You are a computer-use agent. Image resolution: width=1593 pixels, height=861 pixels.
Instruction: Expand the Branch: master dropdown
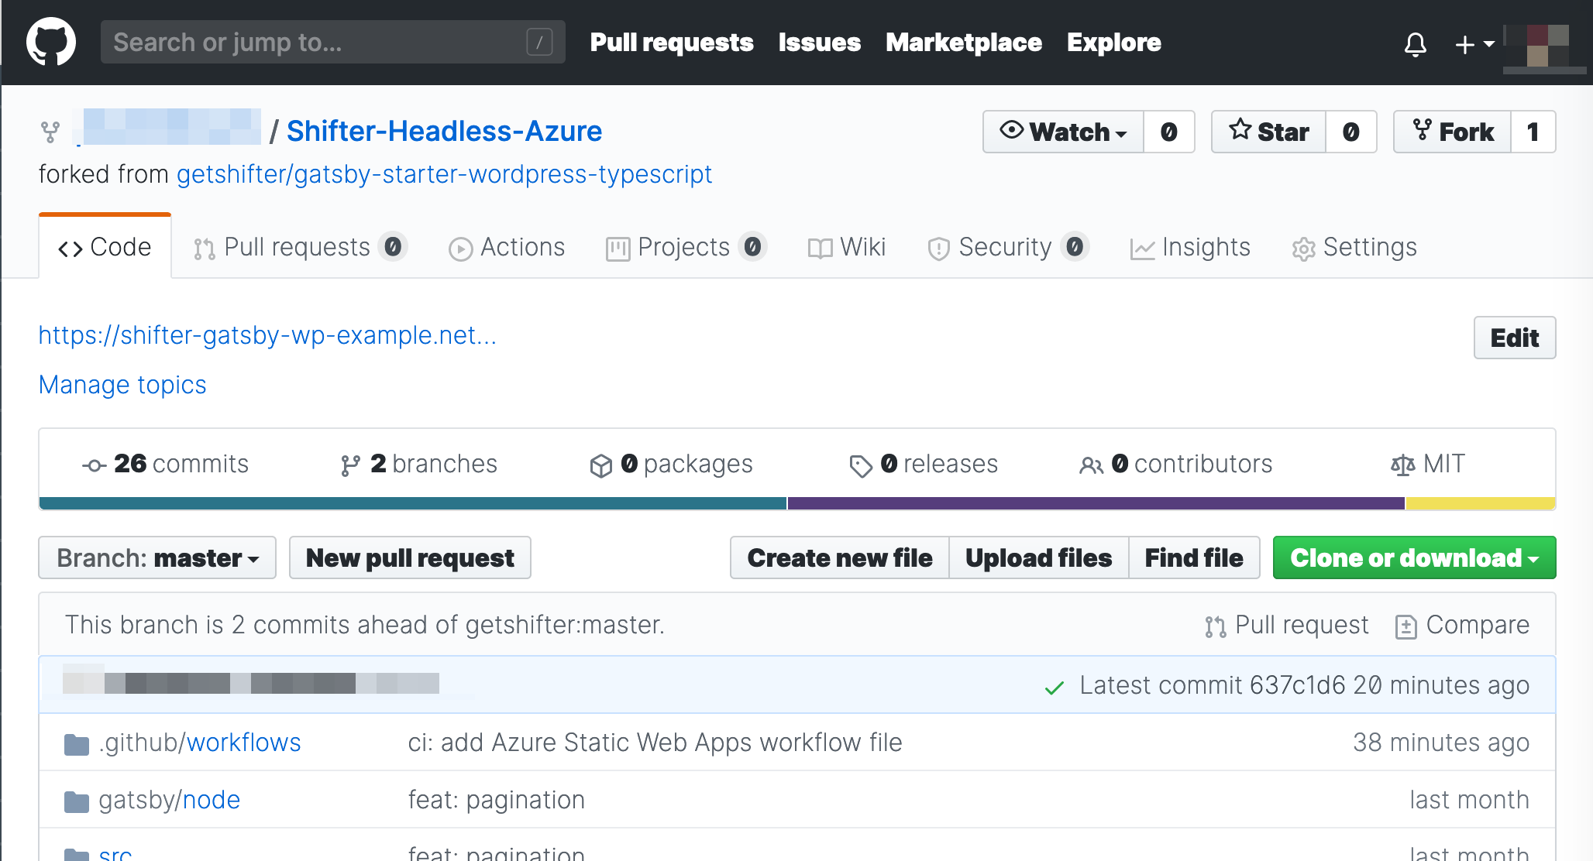pos(157,557)
